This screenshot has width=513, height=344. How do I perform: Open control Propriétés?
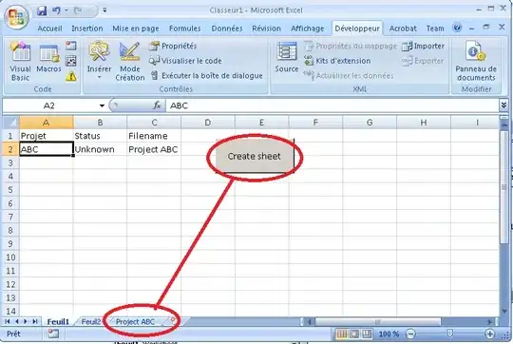tap(173, 46)
